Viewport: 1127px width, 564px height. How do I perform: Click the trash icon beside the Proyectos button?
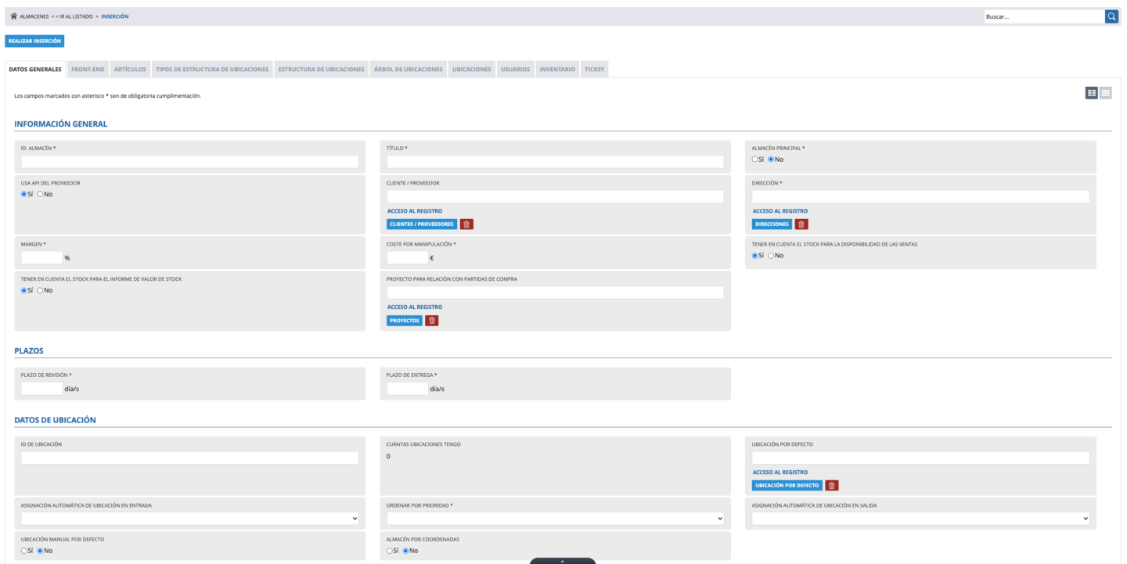[432, 321]
